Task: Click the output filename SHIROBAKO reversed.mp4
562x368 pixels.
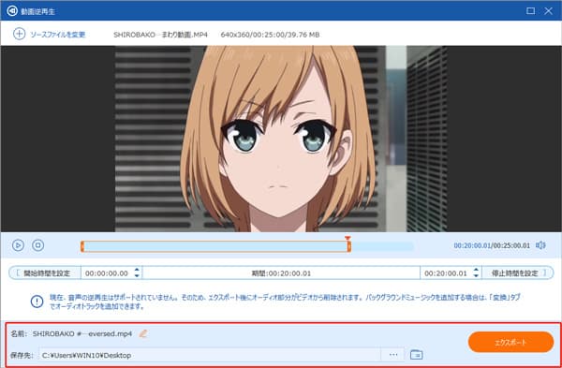Action: 82,333
